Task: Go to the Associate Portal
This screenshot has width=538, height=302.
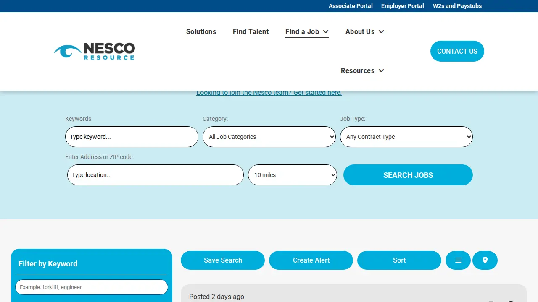Action: click(351, 6)
